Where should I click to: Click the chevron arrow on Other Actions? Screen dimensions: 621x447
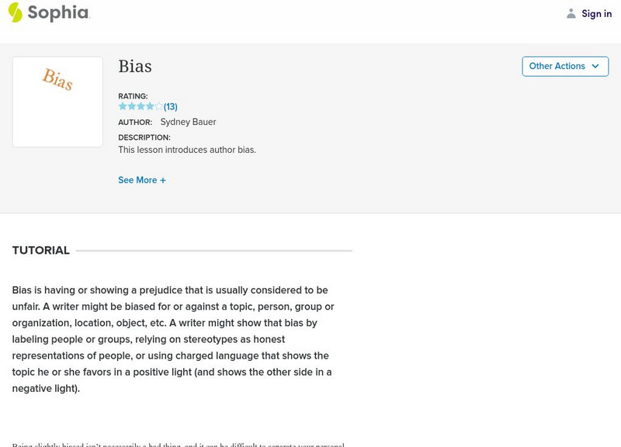[595, 67]
